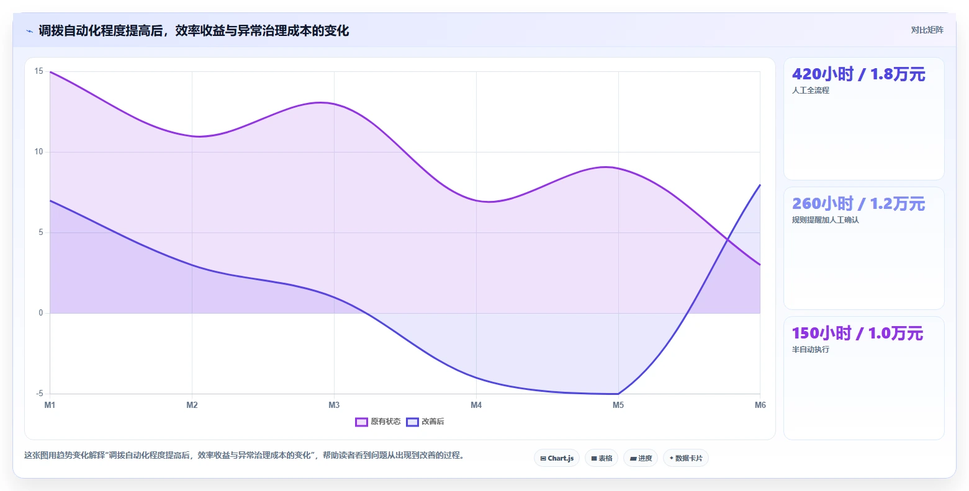Click the description sentence below the chart

tap(244, 455)
